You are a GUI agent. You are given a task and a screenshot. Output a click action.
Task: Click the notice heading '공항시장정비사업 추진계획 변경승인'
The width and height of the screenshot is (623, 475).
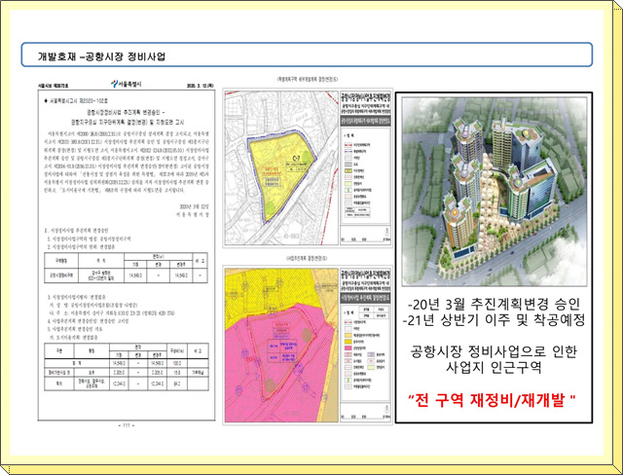126,112
